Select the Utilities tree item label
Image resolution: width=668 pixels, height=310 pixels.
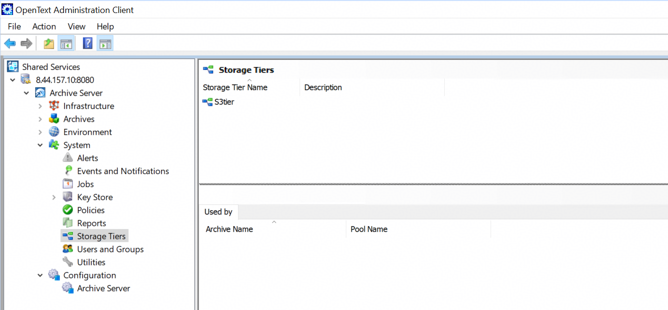click(91, 262)
